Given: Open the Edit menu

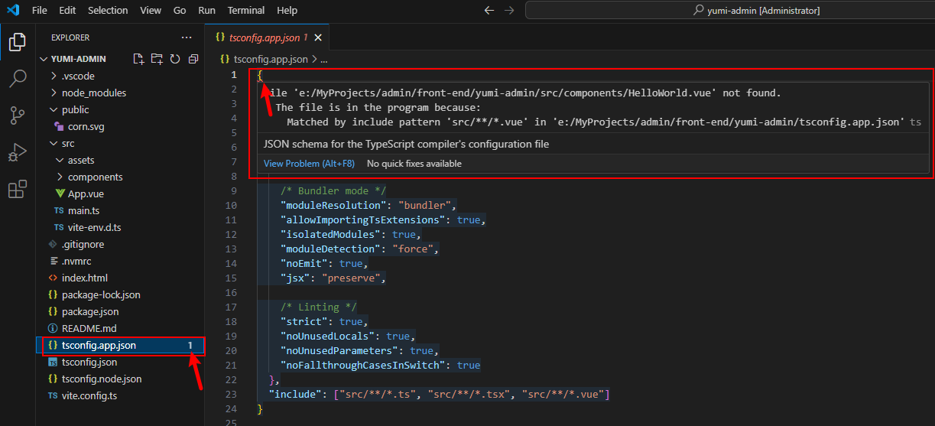Looking at the screenshot, I should coord(67,10).
